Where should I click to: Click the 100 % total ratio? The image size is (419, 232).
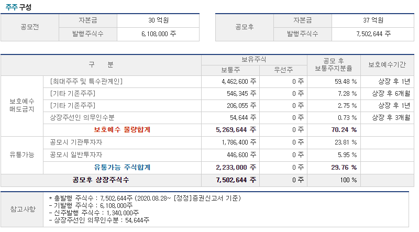(348, 180)
